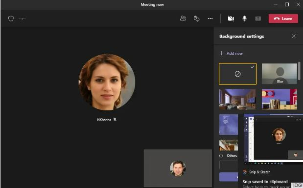Click the self-view video preview tile

tap(178, 168)
